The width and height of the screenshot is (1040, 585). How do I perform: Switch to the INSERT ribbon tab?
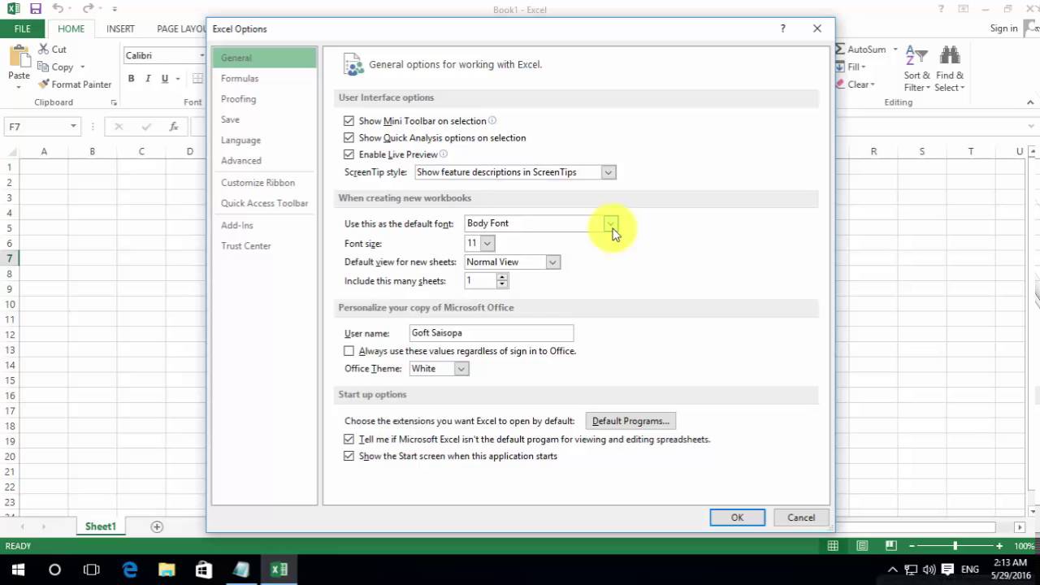pyautogui.click(x=120, y=28)
